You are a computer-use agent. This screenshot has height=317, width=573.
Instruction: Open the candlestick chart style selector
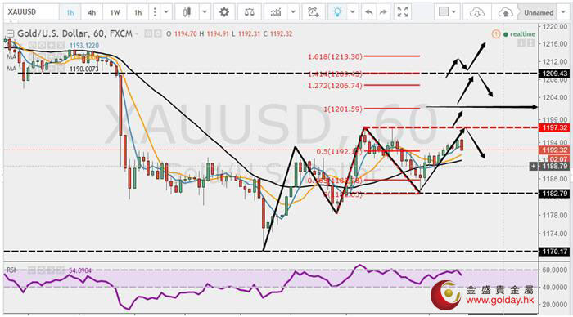click(x=187, y=12)
